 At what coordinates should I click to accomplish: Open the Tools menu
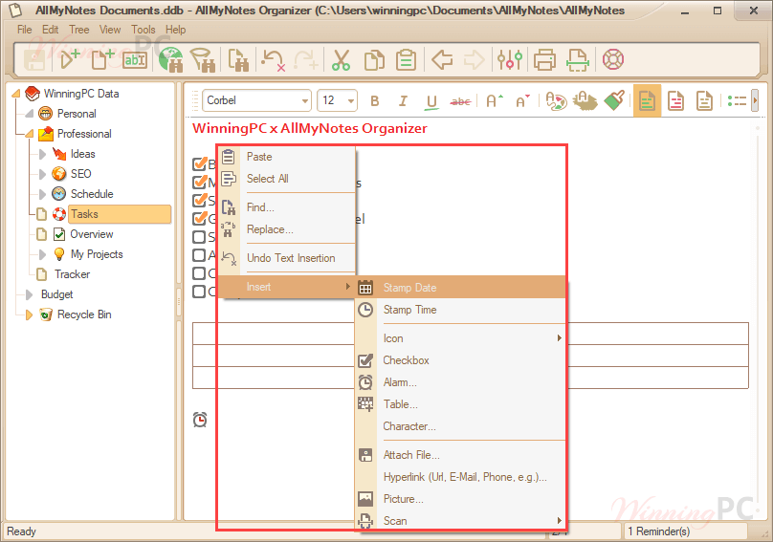coord(143,30)
